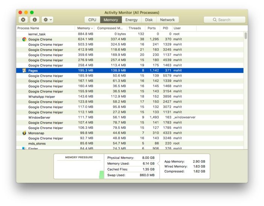Viewport: 264px width, 206px height.
Task: Toggle Memory column sort arrow
Action: pyautogui.click(x=92, y=28)
